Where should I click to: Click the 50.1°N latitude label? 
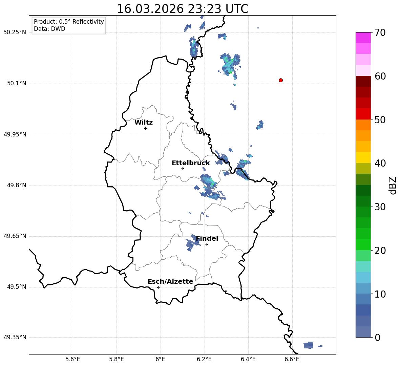[17, 83]
